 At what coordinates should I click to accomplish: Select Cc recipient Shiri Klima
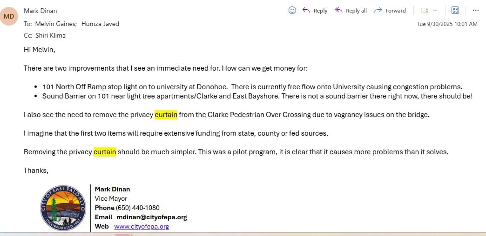(x=50, y=35)
